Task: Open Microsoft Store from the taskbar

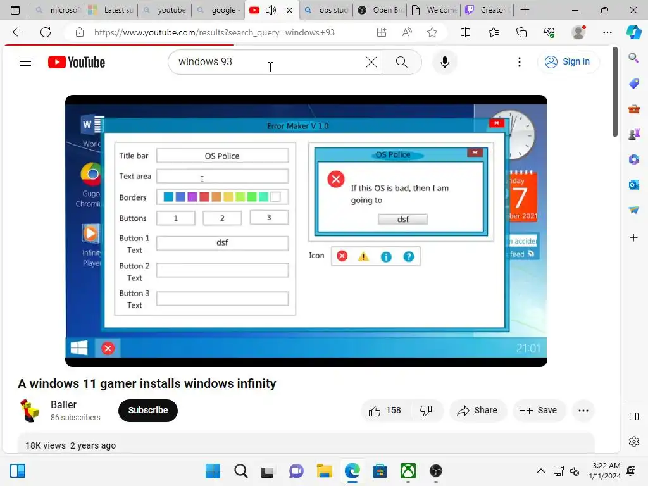Action: [x=380, y=471]
